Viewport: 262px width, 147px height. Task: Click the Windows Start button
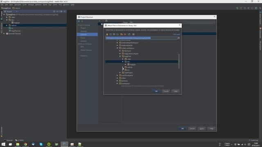coord(3,144)
